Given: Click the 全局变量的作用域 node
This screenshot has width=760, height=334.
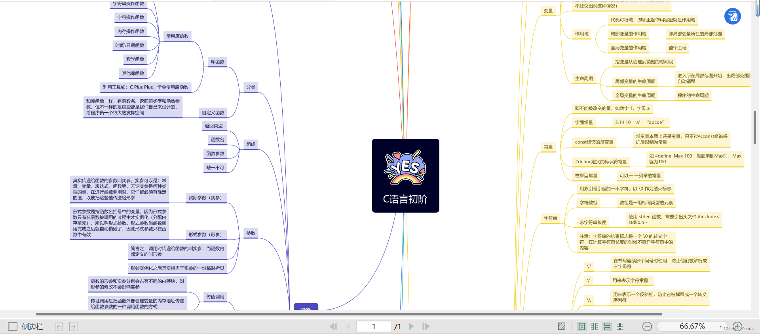Looking at the screenshot, I should 629,48.
